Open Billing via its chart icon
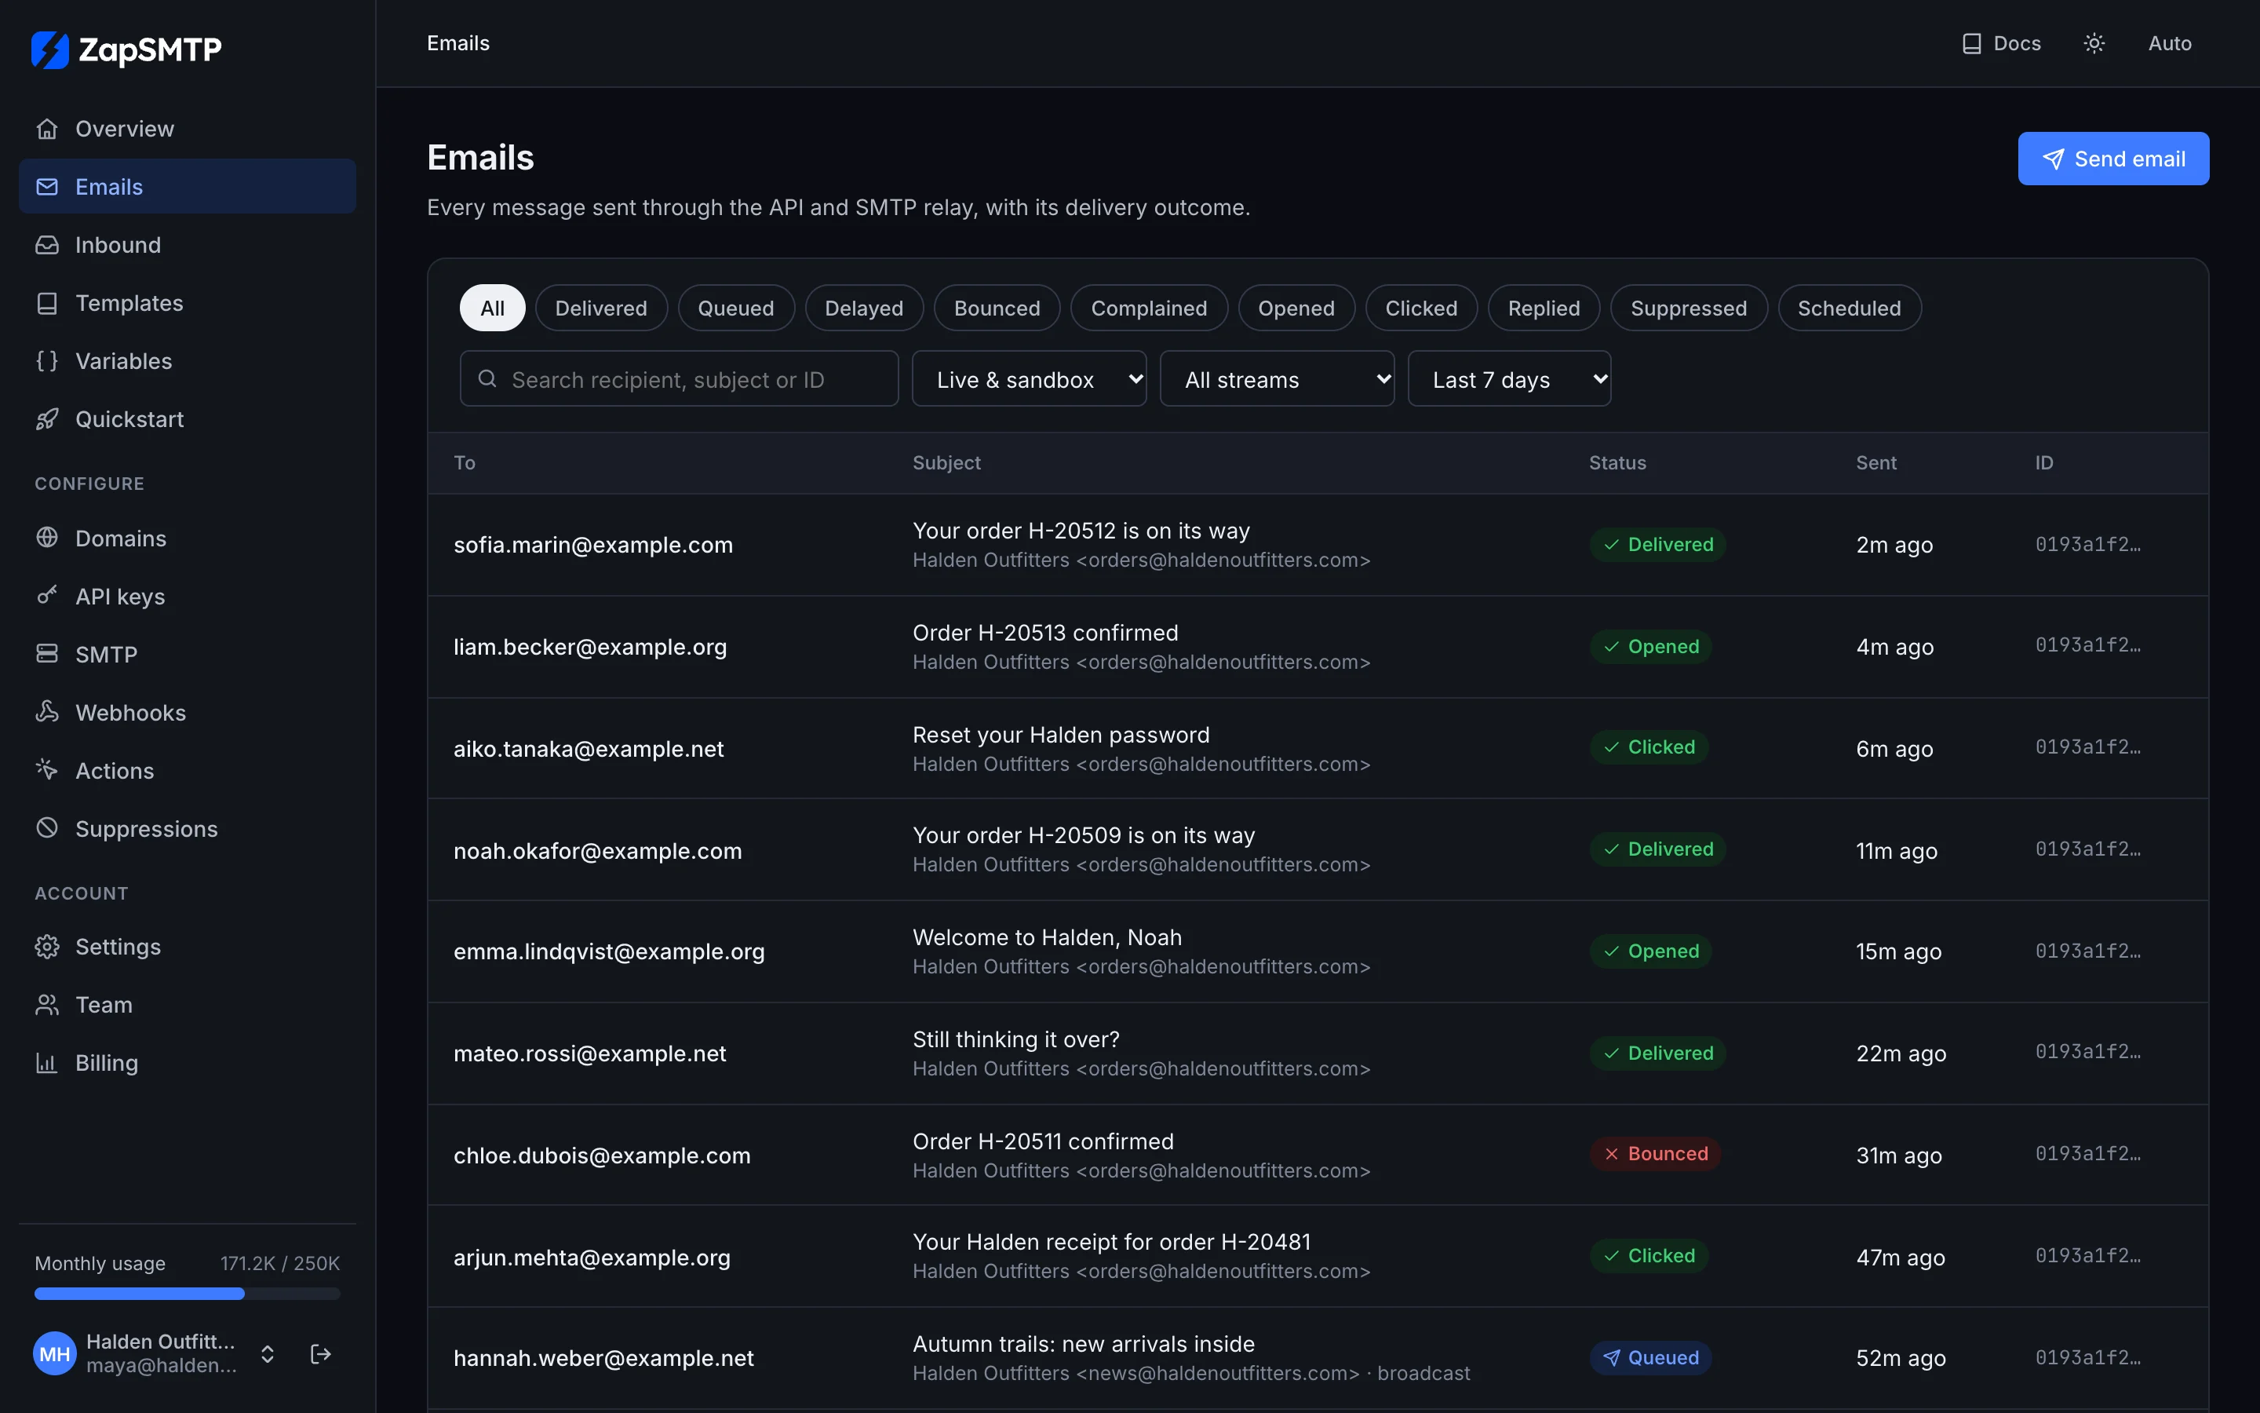Screen dimensions: 2260x1413 pos(47,1063)
